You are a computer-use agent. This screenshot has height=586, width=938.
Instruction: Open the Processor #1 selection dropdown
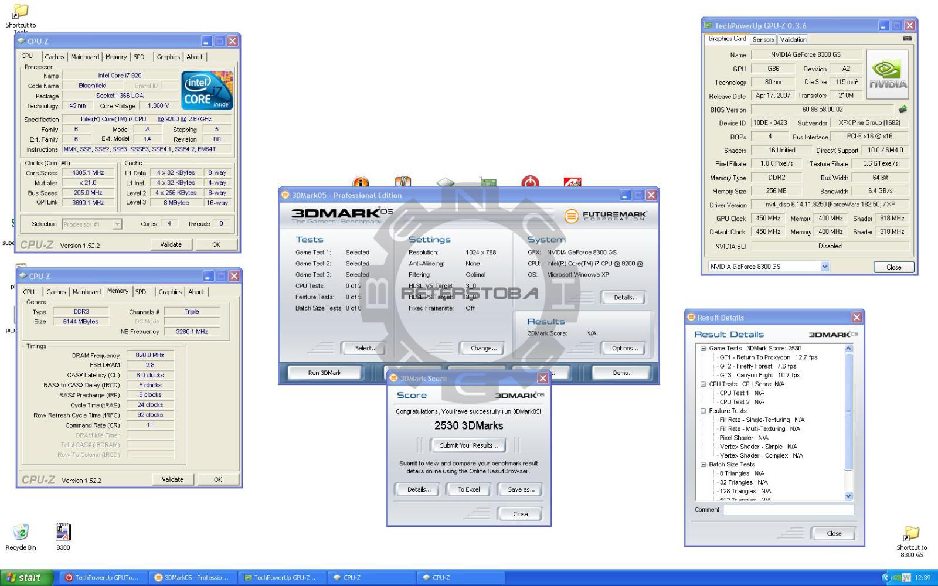[x=117, y=224]
